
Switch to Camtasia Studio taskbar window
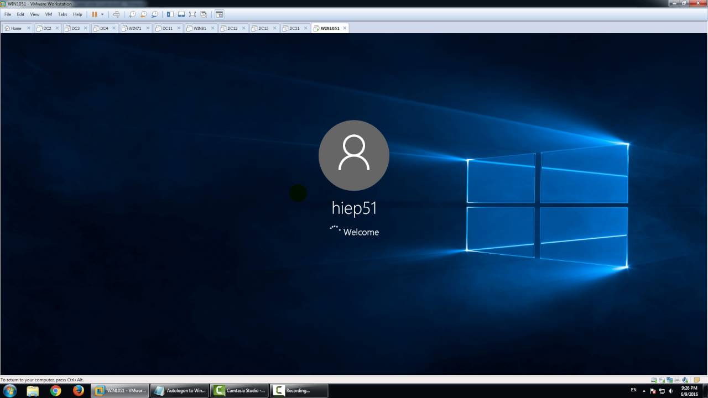[239, 390]
